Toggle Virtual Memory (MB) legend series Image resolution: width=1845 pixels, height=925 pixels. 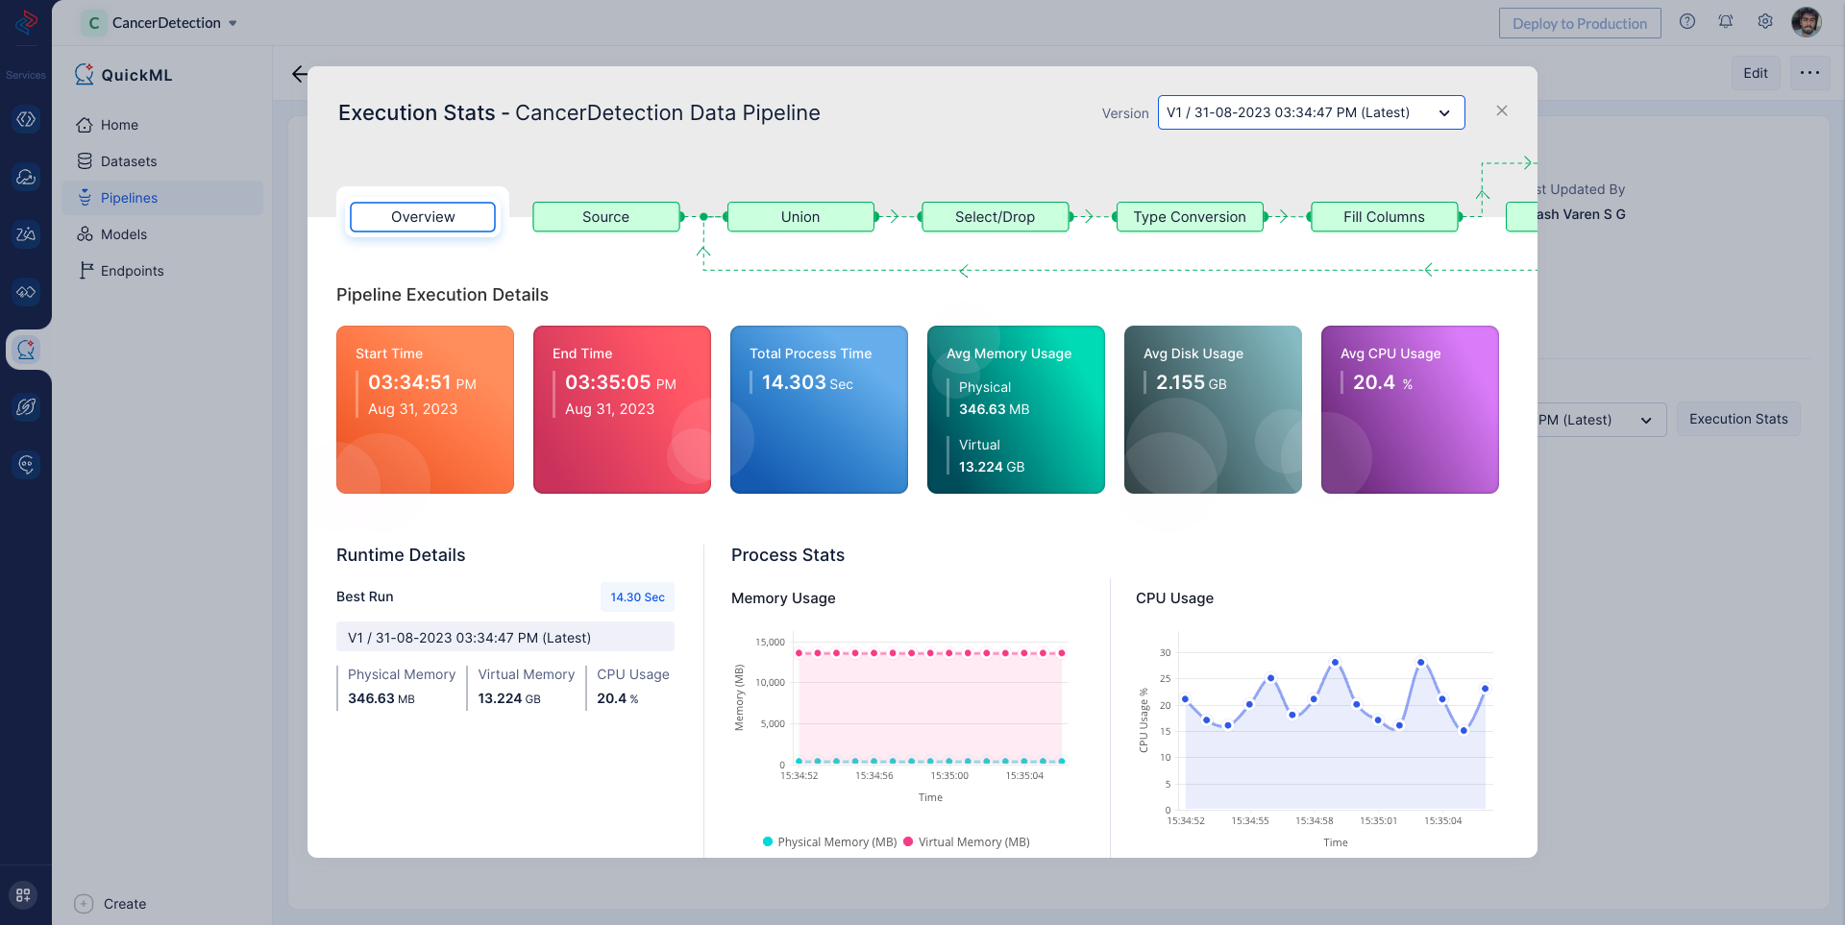[967, 842]
